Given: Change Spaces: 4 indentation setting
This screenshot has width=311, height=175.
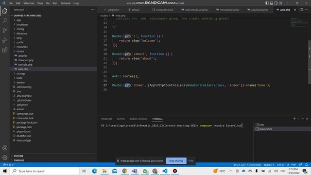Looking at the screenshot, I should click(269, 165).
